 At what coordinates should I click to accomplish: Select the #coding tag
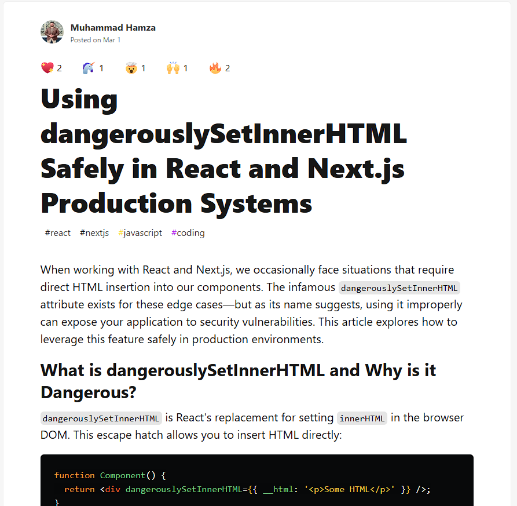pyautogui.click(x=188, y=233)
